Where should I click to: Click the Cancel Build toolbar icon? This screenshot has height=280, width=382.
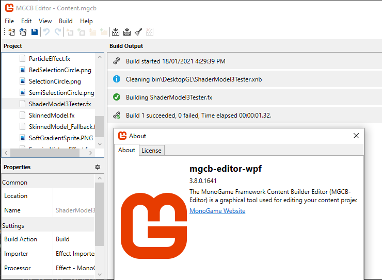tap(150, 32)
